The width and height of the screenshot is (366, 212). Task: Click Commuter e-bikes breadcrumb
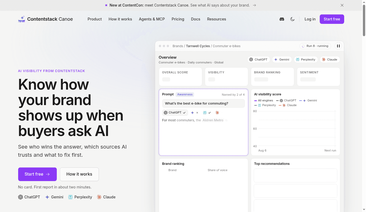tap(227, 46)
